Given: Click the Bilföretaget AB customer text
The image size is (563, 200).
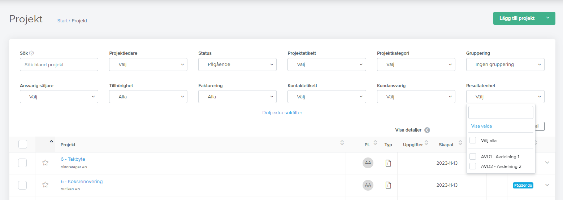Looking at the screenshot, I should (x=74, y=167).
